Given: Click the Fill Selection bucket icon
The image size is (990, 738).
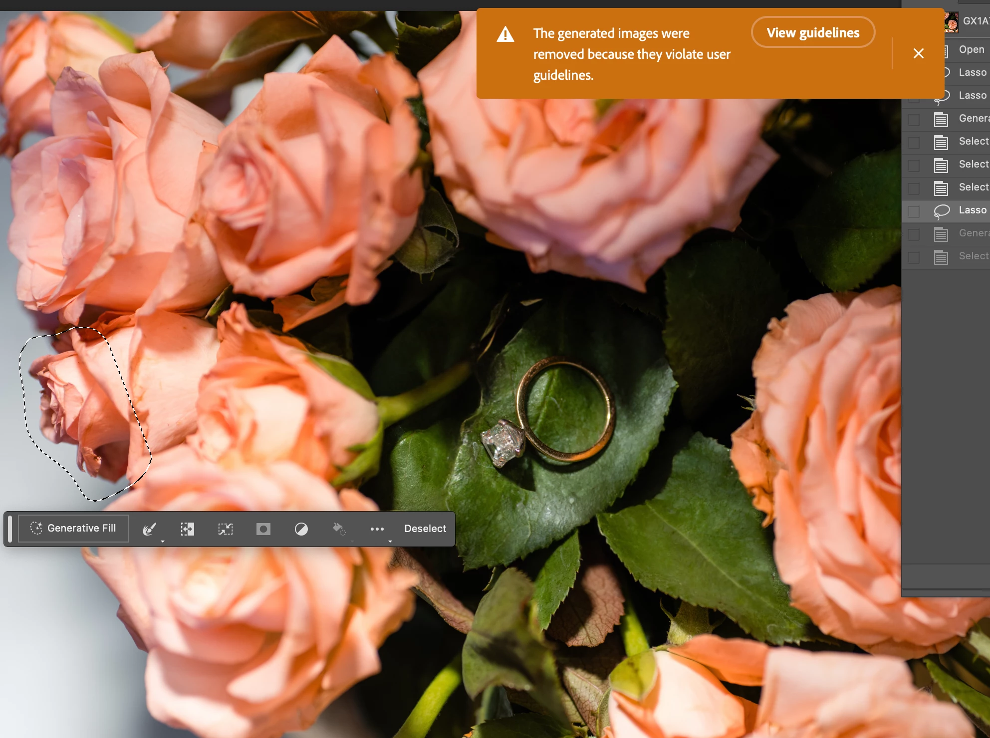Looking at the screenshot, I should tap(339, 529).
